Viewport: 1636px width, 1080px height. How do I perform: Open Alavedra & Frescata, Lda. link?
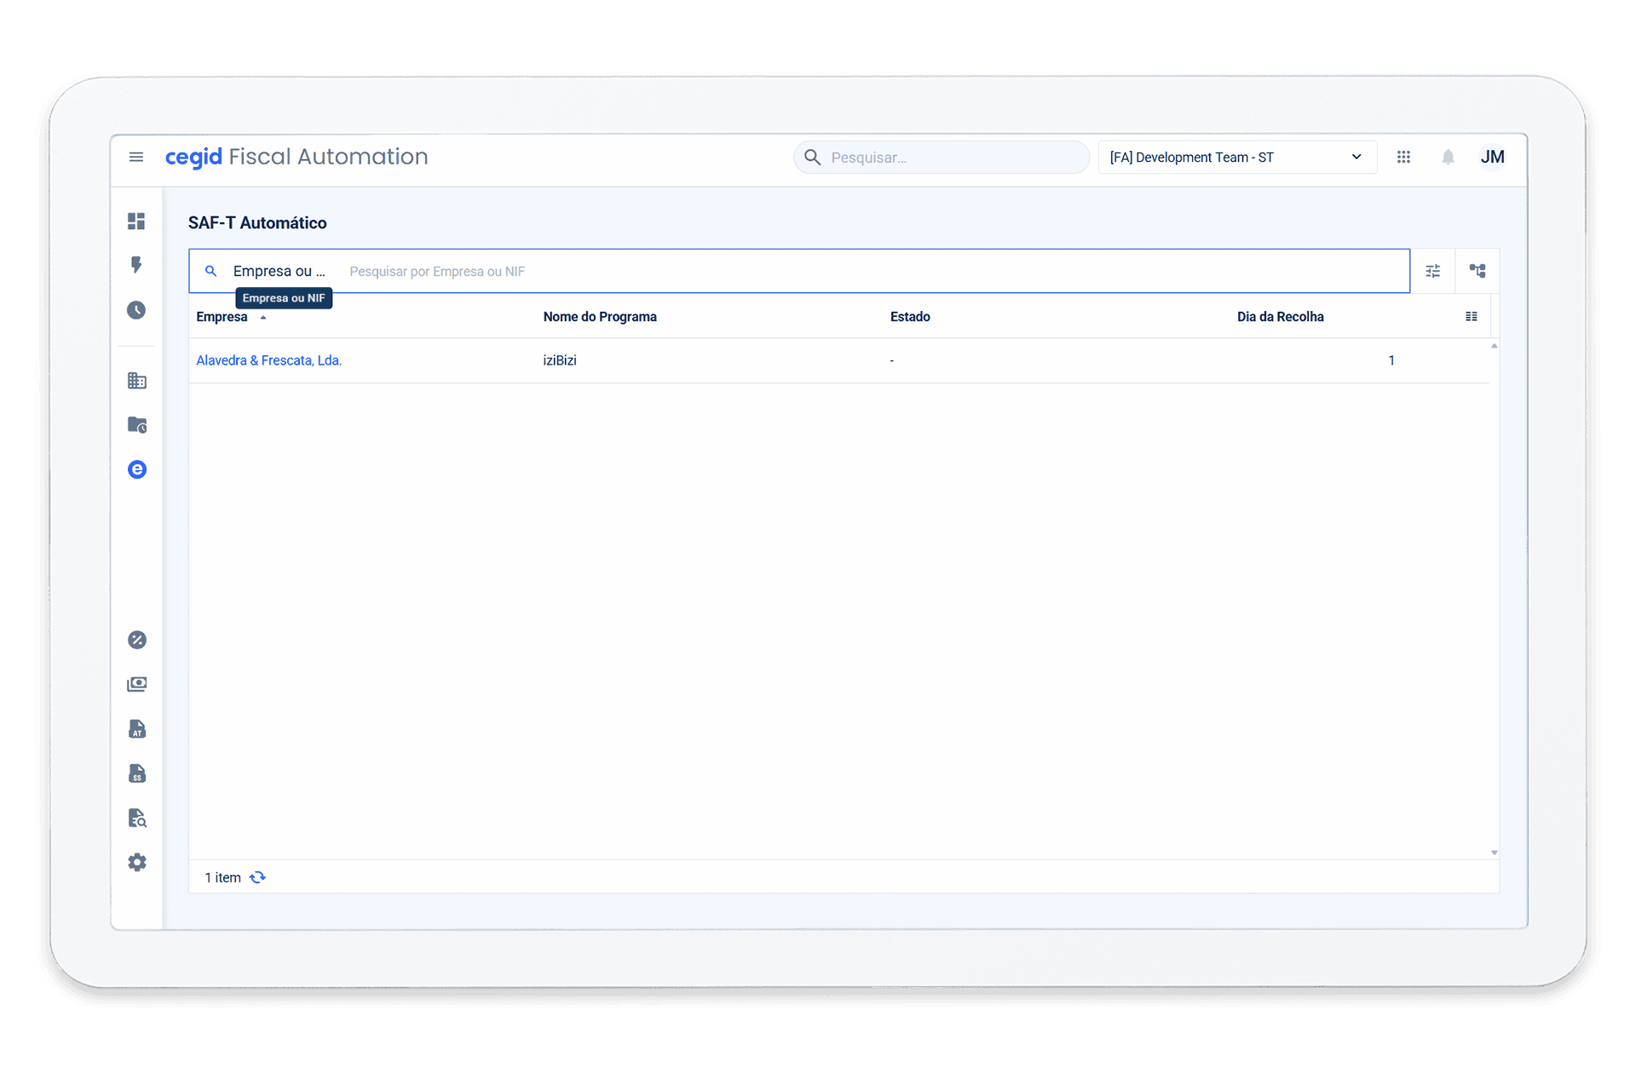[268, 360]
